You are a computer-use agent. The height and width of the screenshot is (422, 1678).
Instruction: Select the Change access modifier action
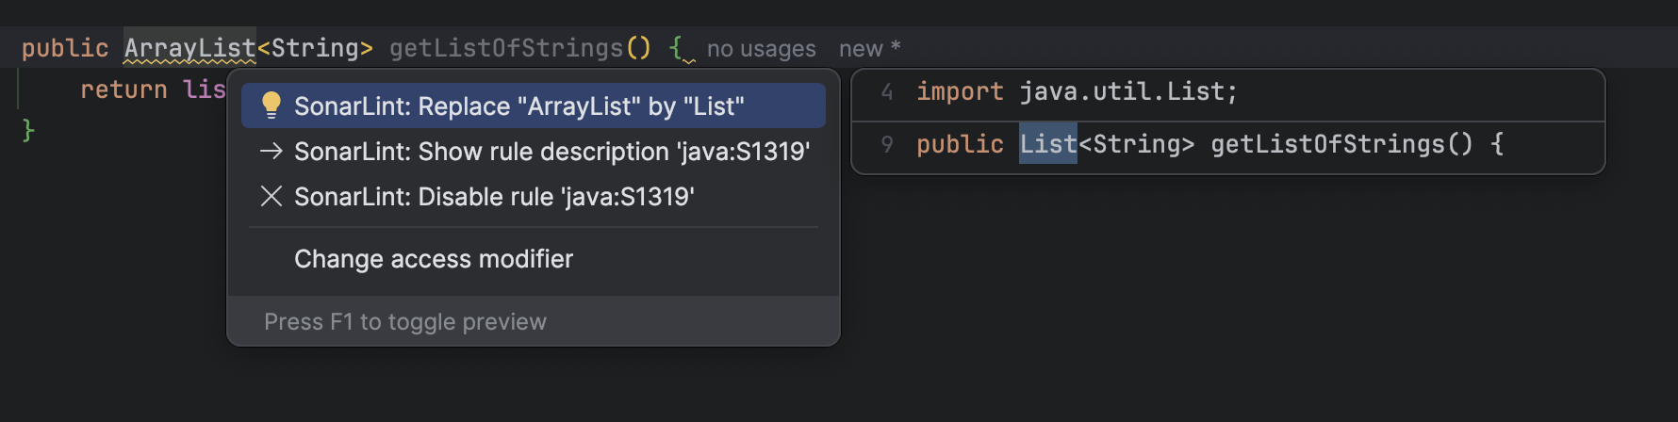[x=434, y=259]
